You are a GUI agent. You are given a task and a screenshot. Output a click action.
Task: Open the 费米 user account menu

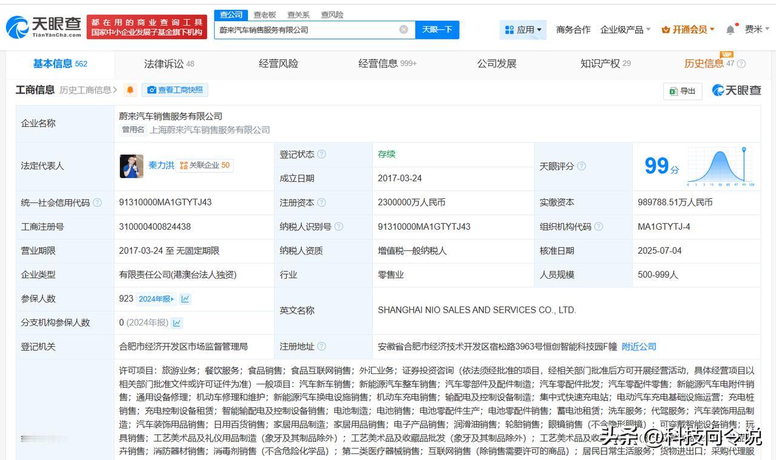tap(757, 29)
